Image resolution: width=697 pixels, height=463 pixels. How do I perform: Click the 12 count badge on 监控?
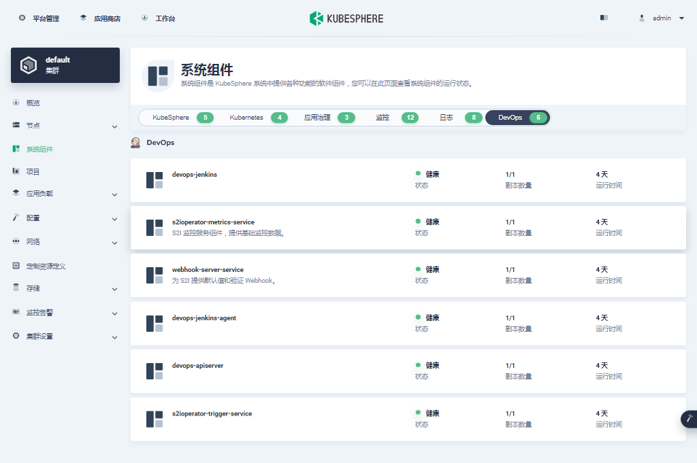click(410, 117)
